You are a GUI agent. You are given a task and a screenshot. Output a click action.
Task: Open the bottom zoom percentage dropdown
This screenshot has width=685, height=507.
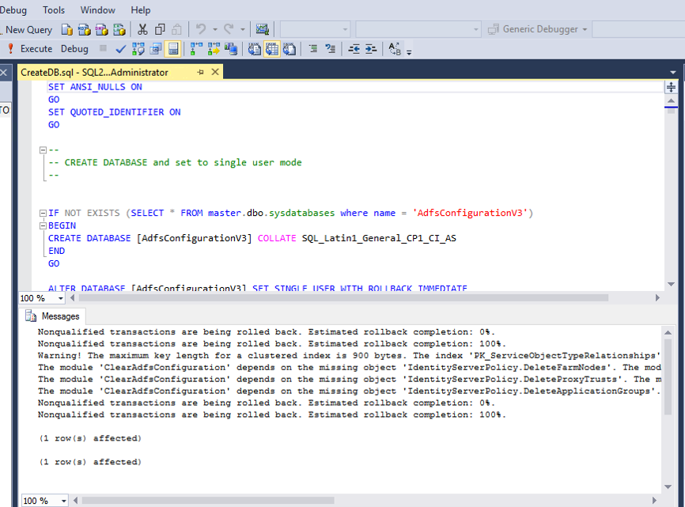pos(62,501)
